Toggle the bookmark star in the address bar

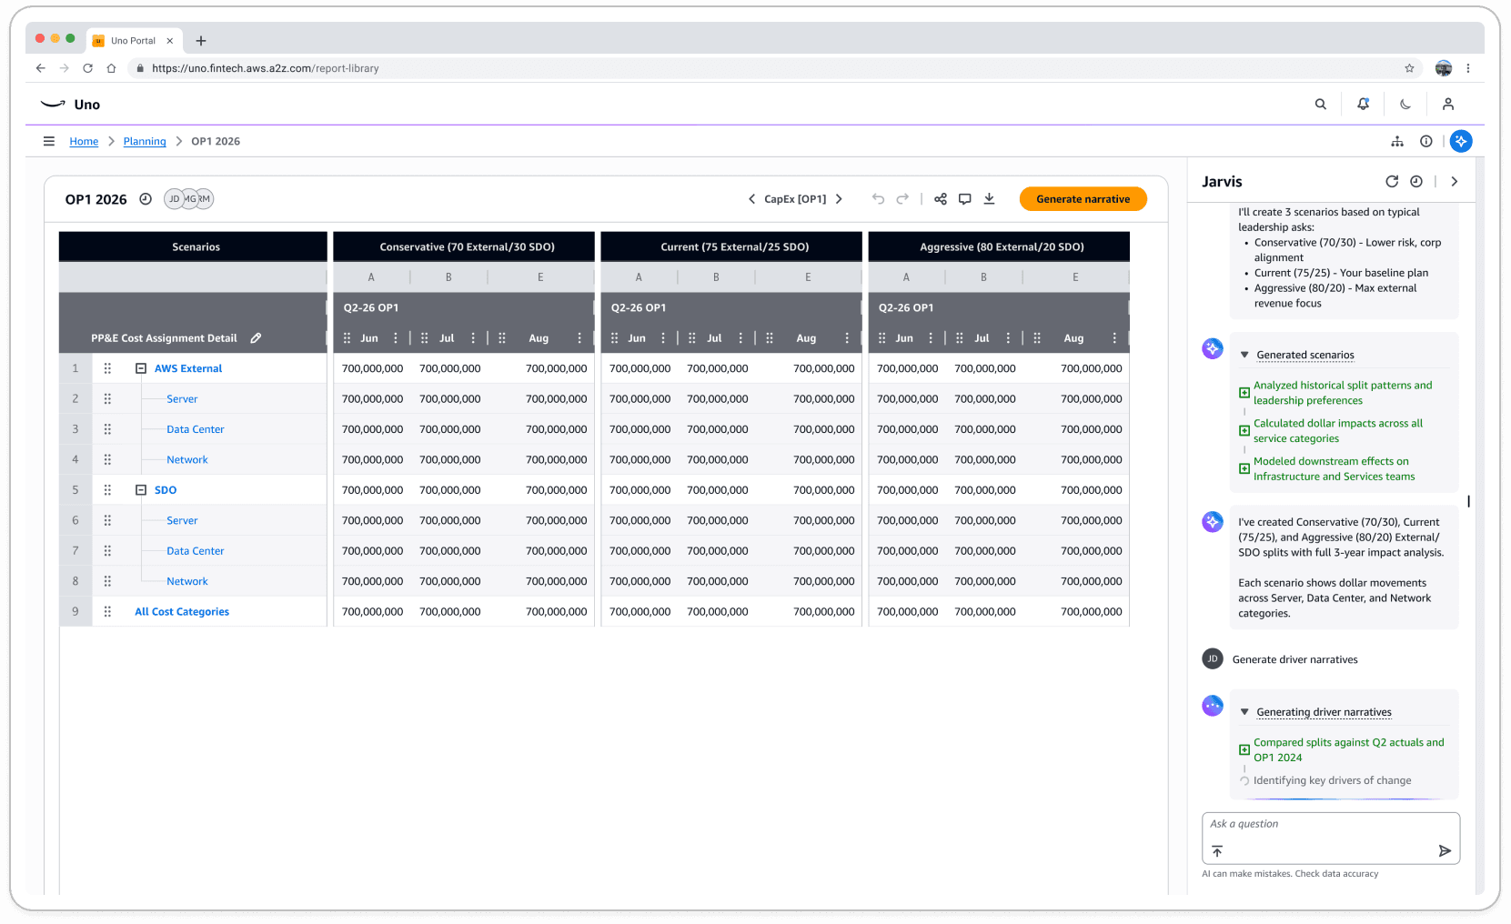(x=1408, y=68)
